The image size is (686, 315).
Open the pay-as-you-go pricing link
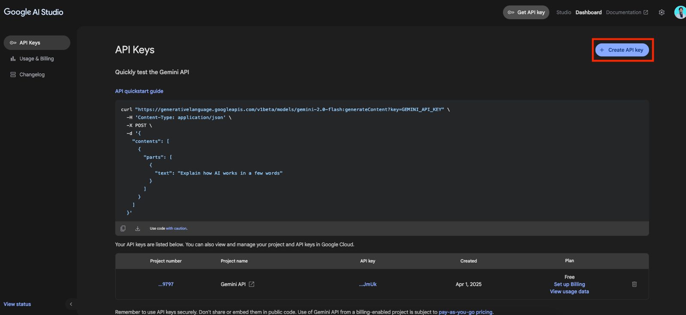tap(466, 312)
